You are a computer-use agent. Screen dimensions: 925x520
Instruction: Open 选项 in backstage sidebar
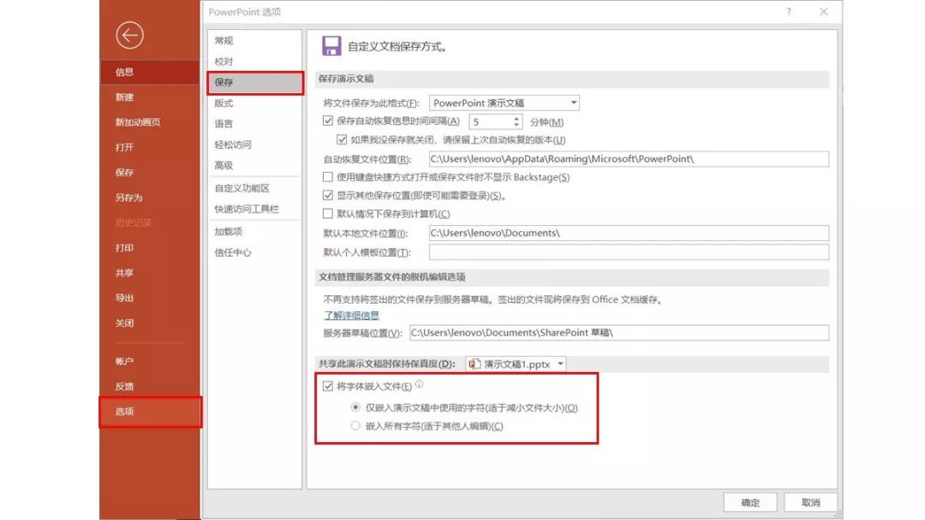click(x=150, y=411)
